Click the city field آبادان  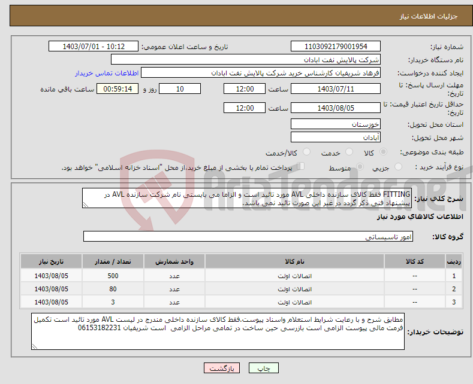click(336, 137)
